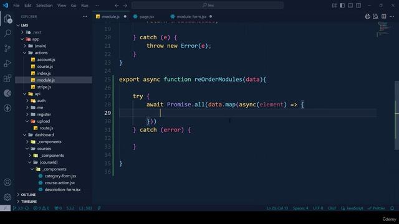
Task: Click the git branch 3.9 in status bar
Action: (x=18, y=208)
